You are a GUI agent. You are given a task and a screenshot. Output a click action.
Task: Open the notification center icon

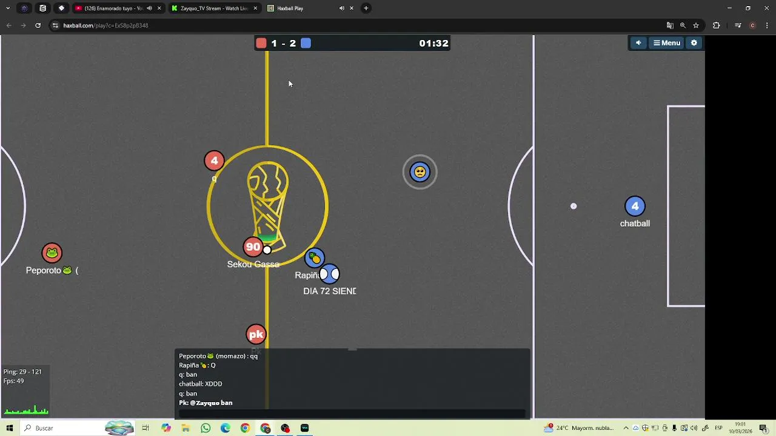tap(763, 428)
